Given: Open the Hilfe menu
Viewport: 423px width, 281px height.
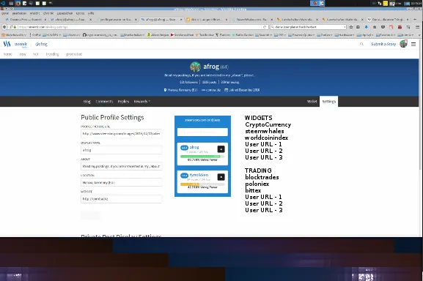Looking at the screenshot, I should [x=91, y=13].
